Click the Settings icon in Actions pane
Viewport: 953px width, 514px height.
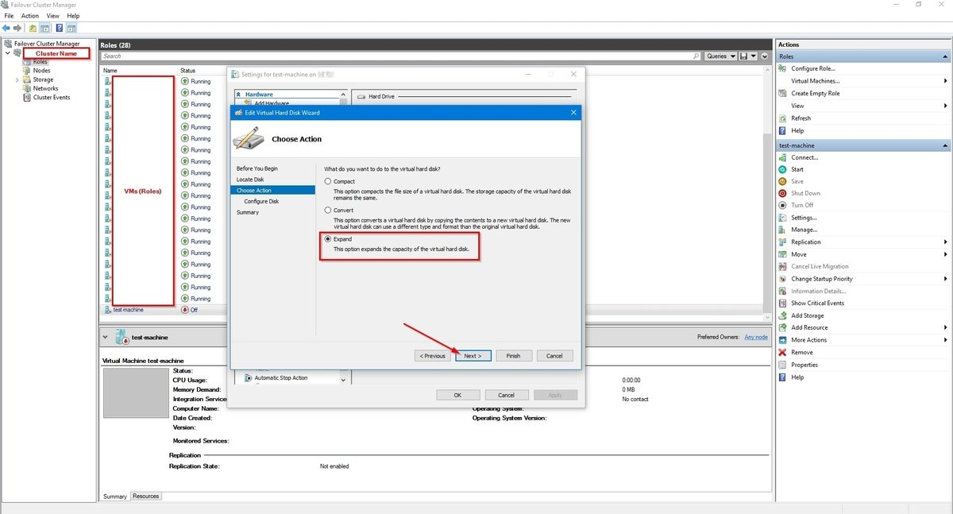pyautogui.click(x=783, y=218)
